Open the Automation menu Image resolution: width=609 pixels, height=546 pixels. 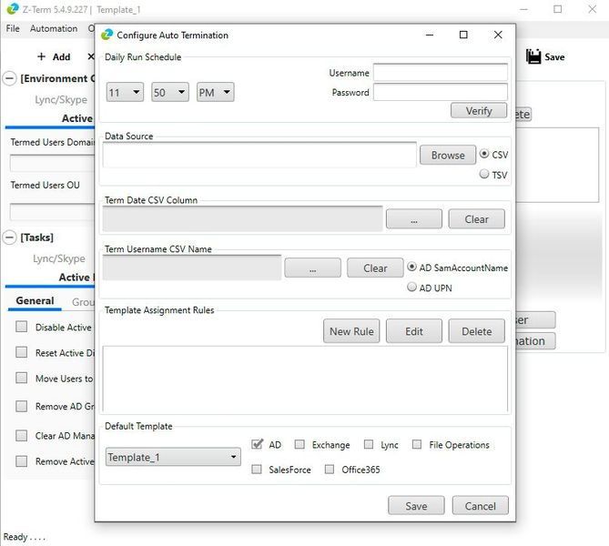[54, 28]
